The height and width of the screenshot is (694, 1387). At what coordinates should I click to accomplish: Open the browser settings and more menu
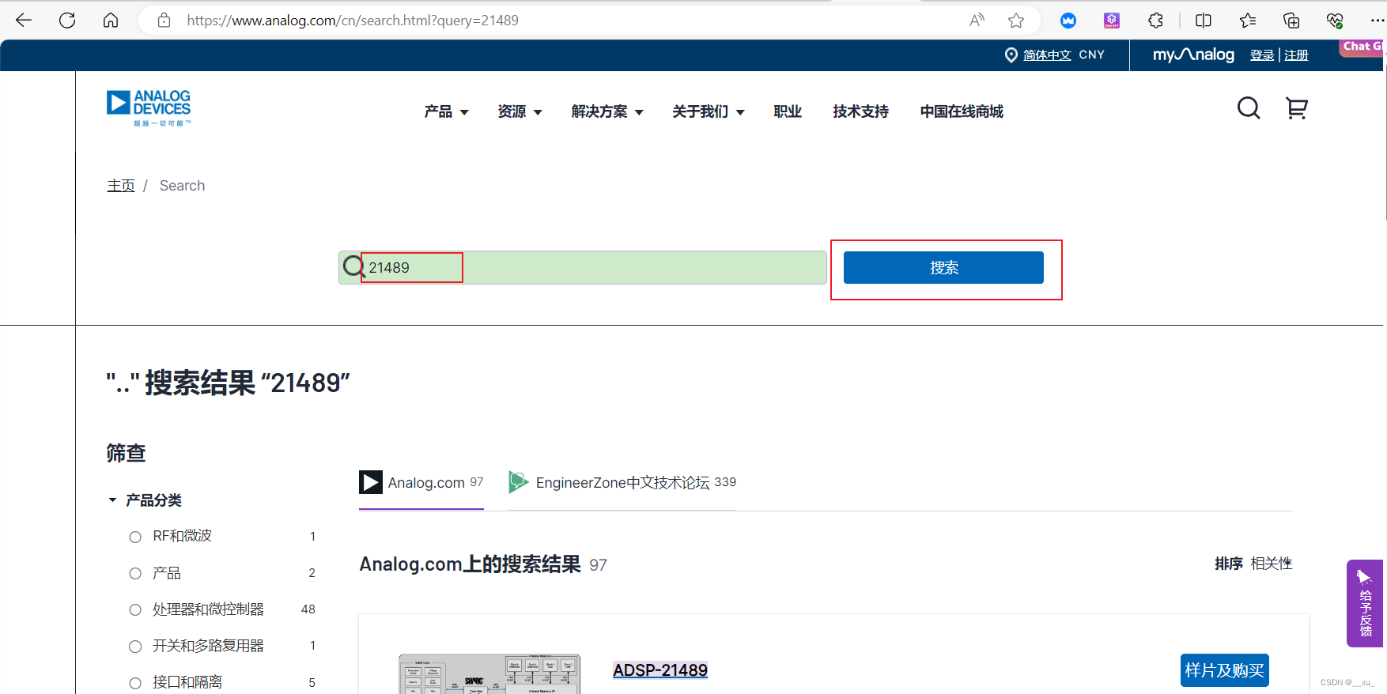tap(1378, 21)
